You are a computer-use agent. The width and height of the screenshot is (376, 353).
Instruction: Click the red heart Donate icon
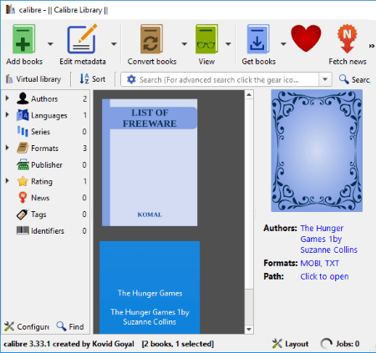click(x=306, y=38)
